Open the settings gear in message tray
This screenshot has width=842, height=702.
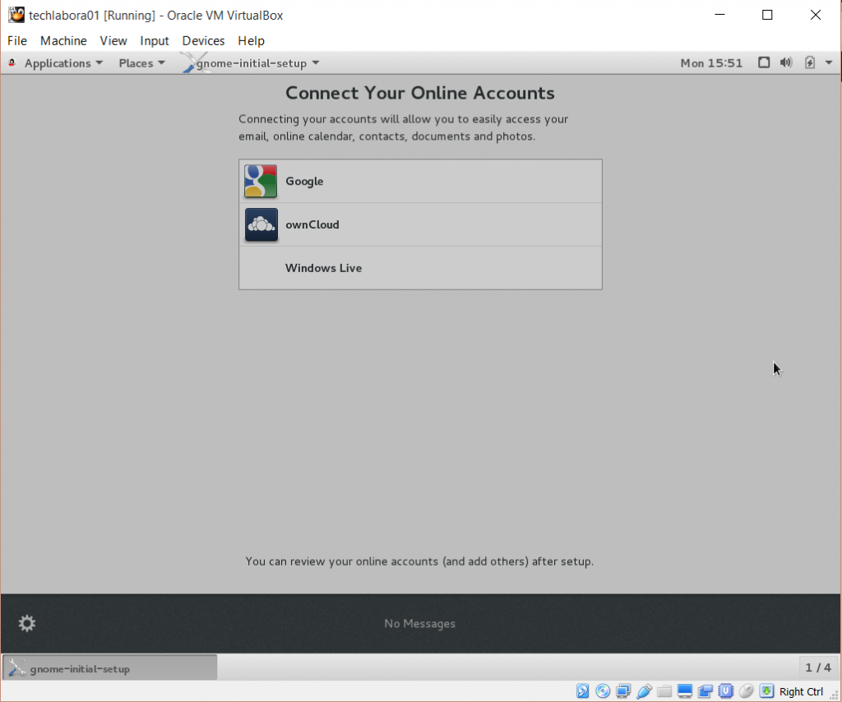(x=27, y=624)
